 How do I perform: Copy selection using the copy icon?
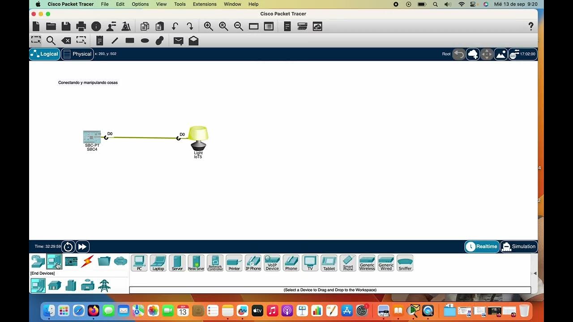tap(145, 26)
